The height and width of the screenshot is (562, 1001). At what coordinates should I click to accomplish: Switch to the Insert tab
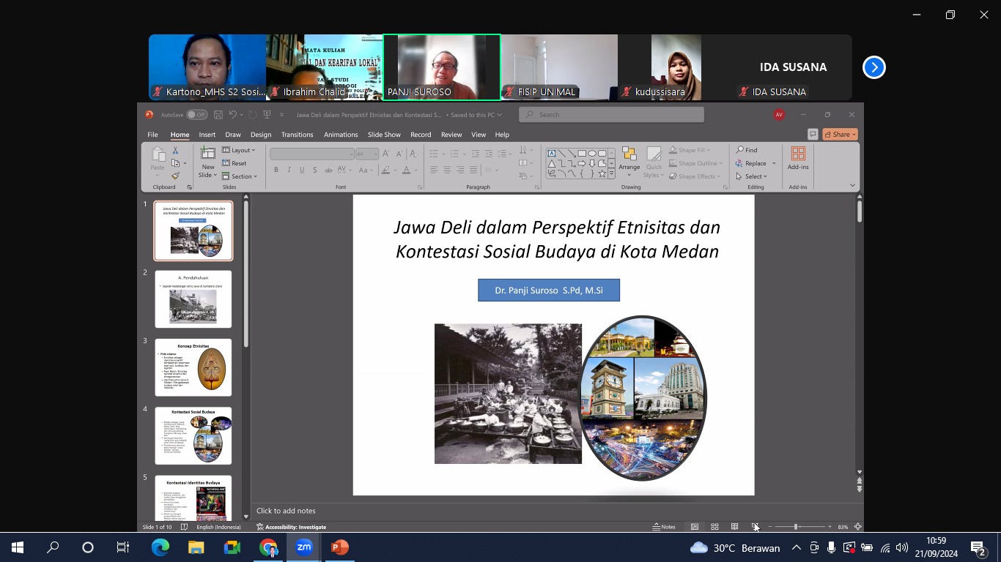[x=207, y=135]
